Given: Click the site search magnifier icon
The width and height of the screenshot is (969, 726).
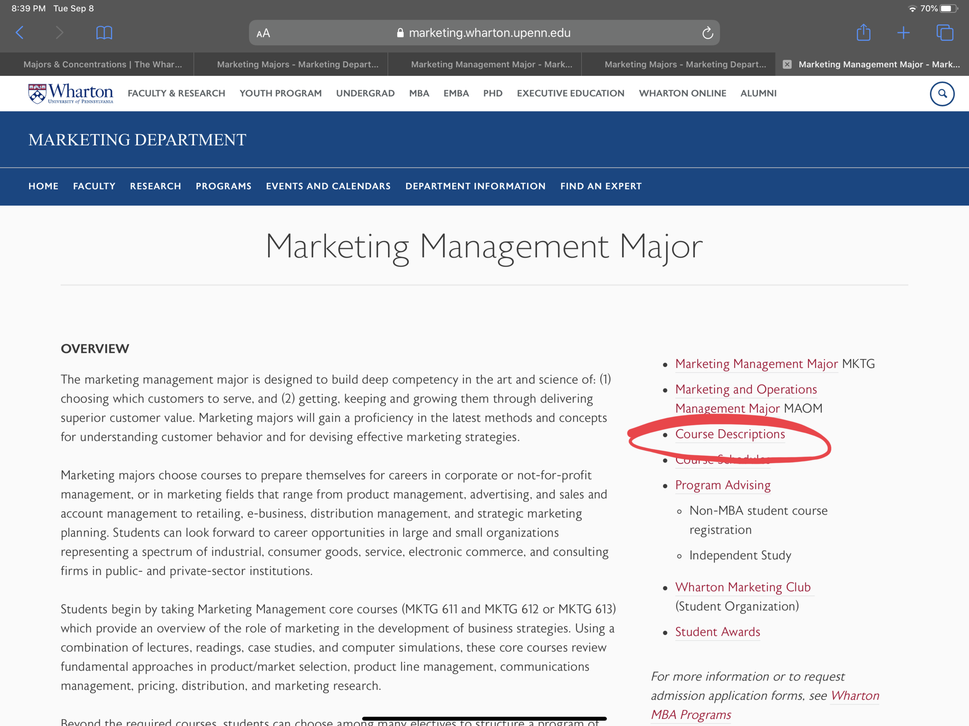Looking at the screenshot, I should [942, 94].
